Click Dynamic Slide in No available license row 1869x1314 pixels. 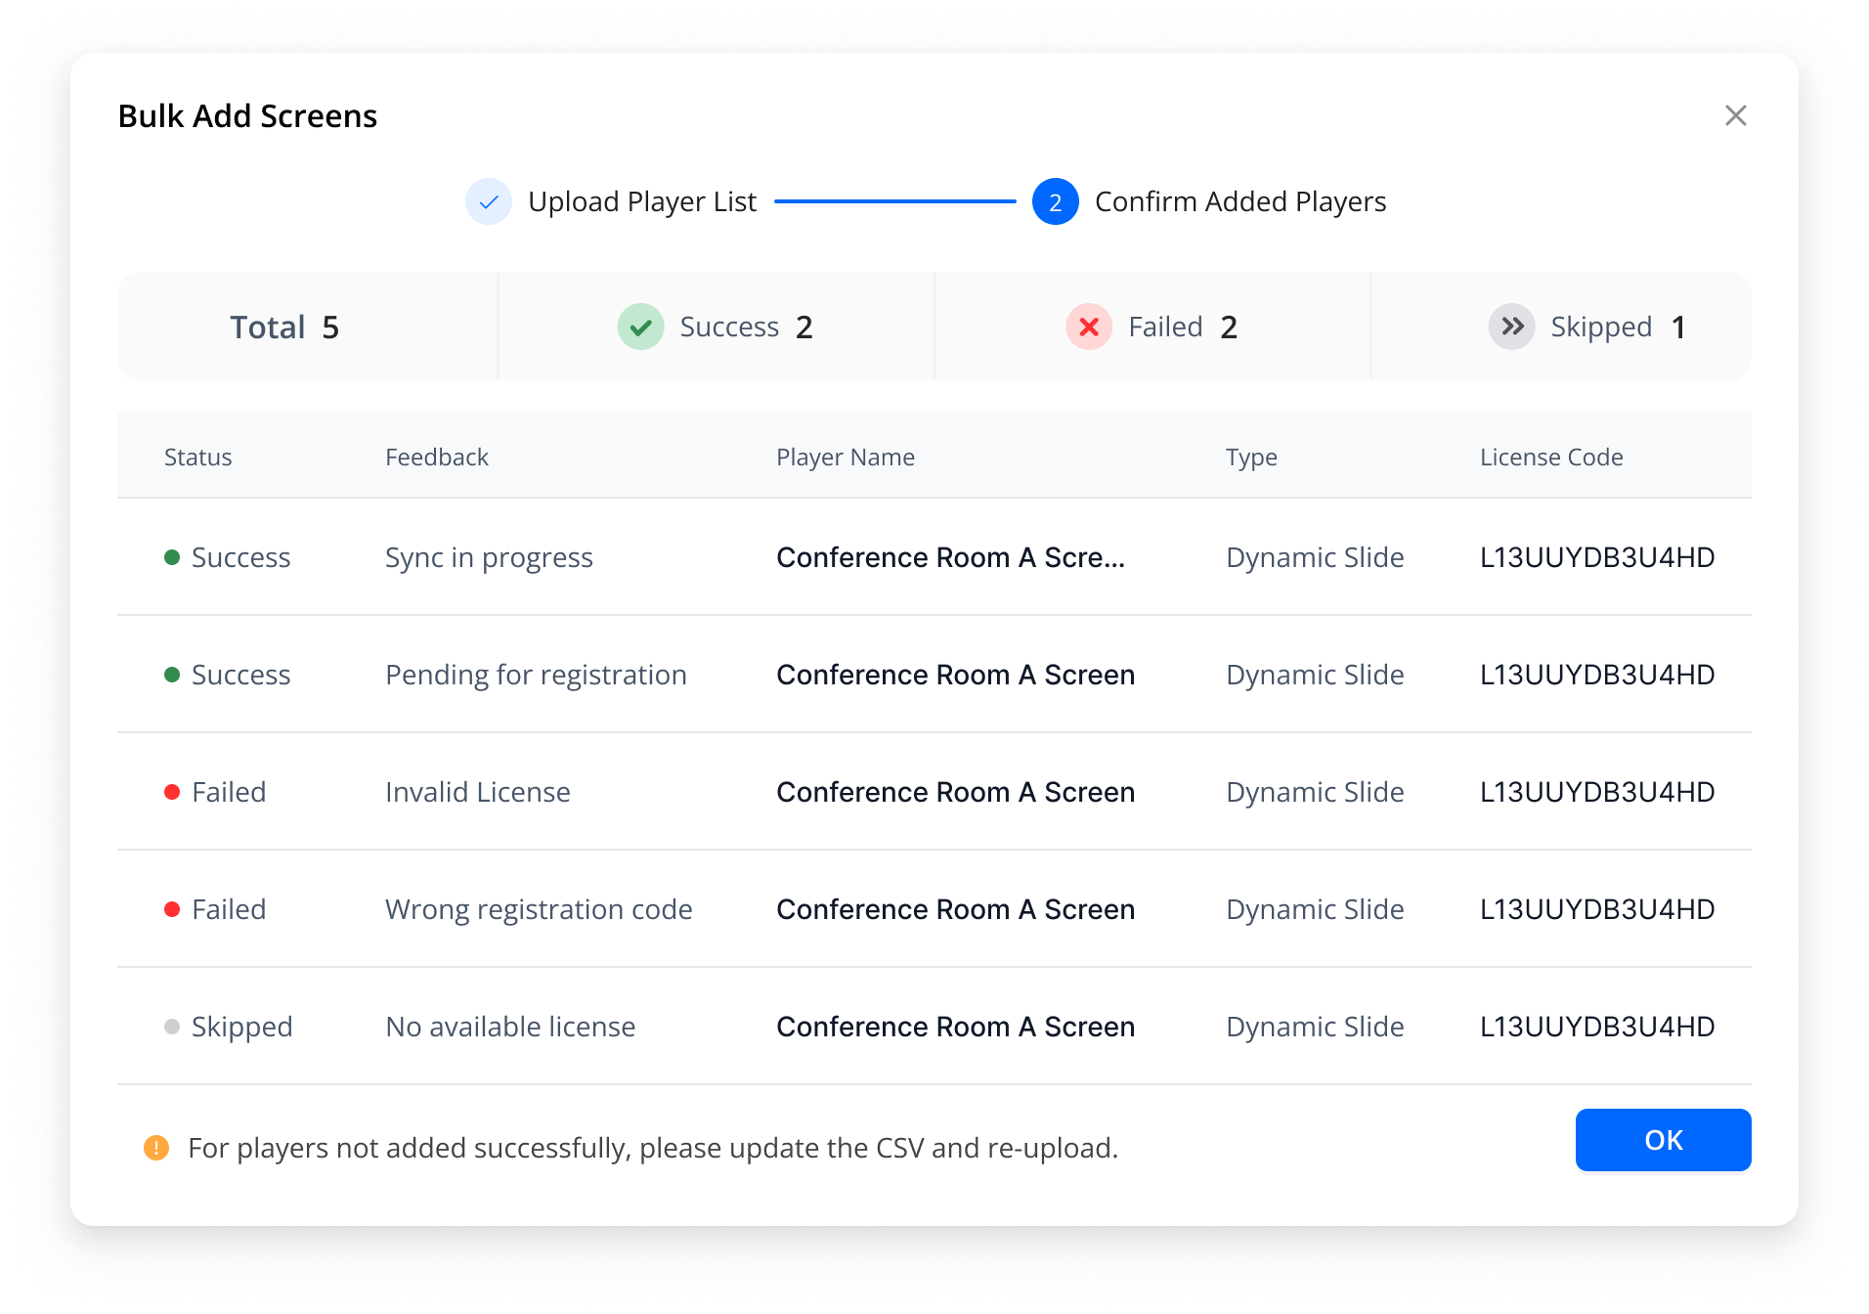(1315, 1027)
